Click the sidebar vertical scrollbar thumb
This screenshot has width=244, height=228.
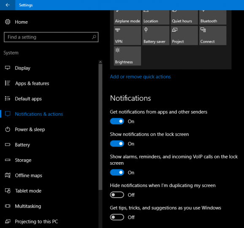tap(100, 127)
